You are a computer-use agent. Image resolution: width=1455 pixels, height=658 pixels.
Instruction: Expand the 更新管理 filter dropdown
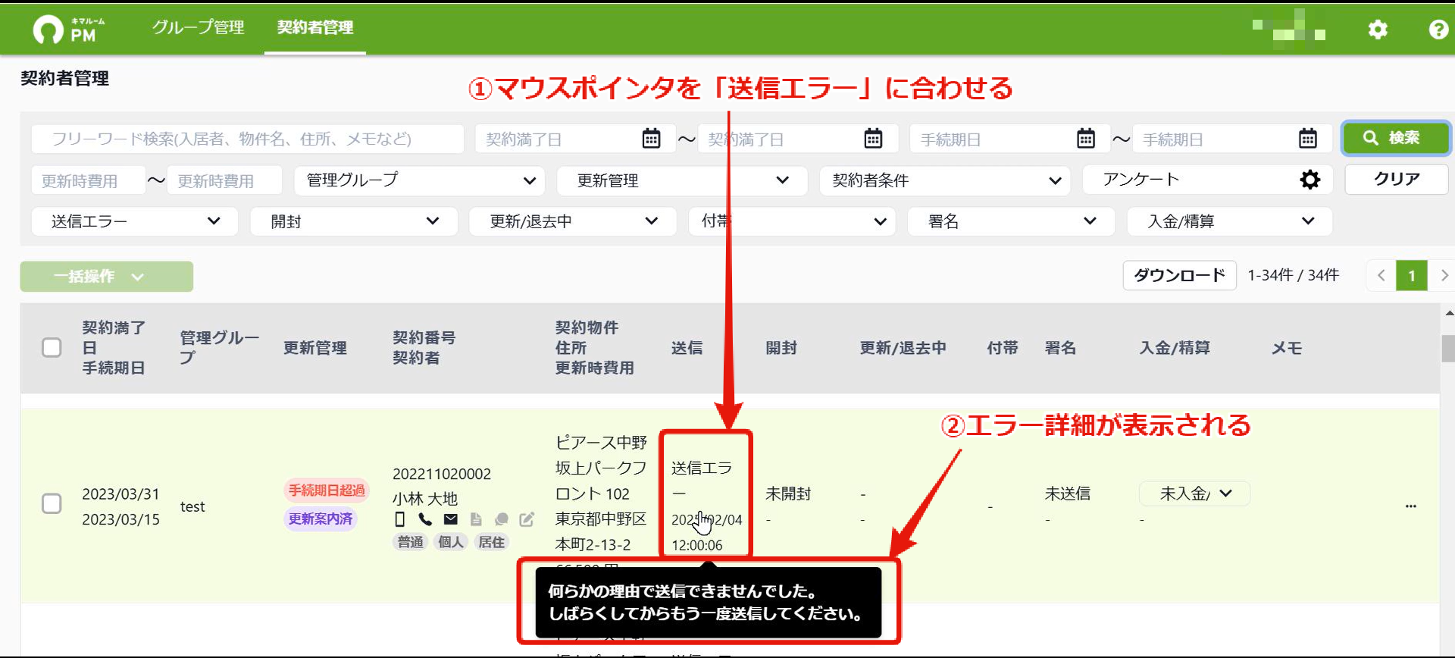(682, 180)
